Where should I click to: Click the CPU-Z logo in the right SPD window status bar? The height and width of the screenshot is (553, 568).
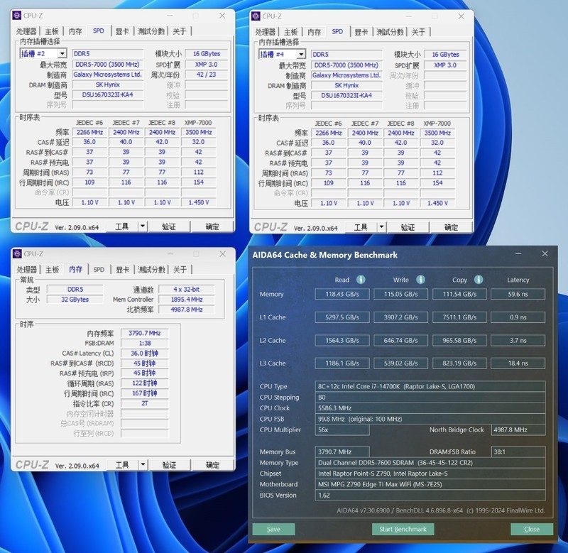pyautogui.click(x=273, y=226)
